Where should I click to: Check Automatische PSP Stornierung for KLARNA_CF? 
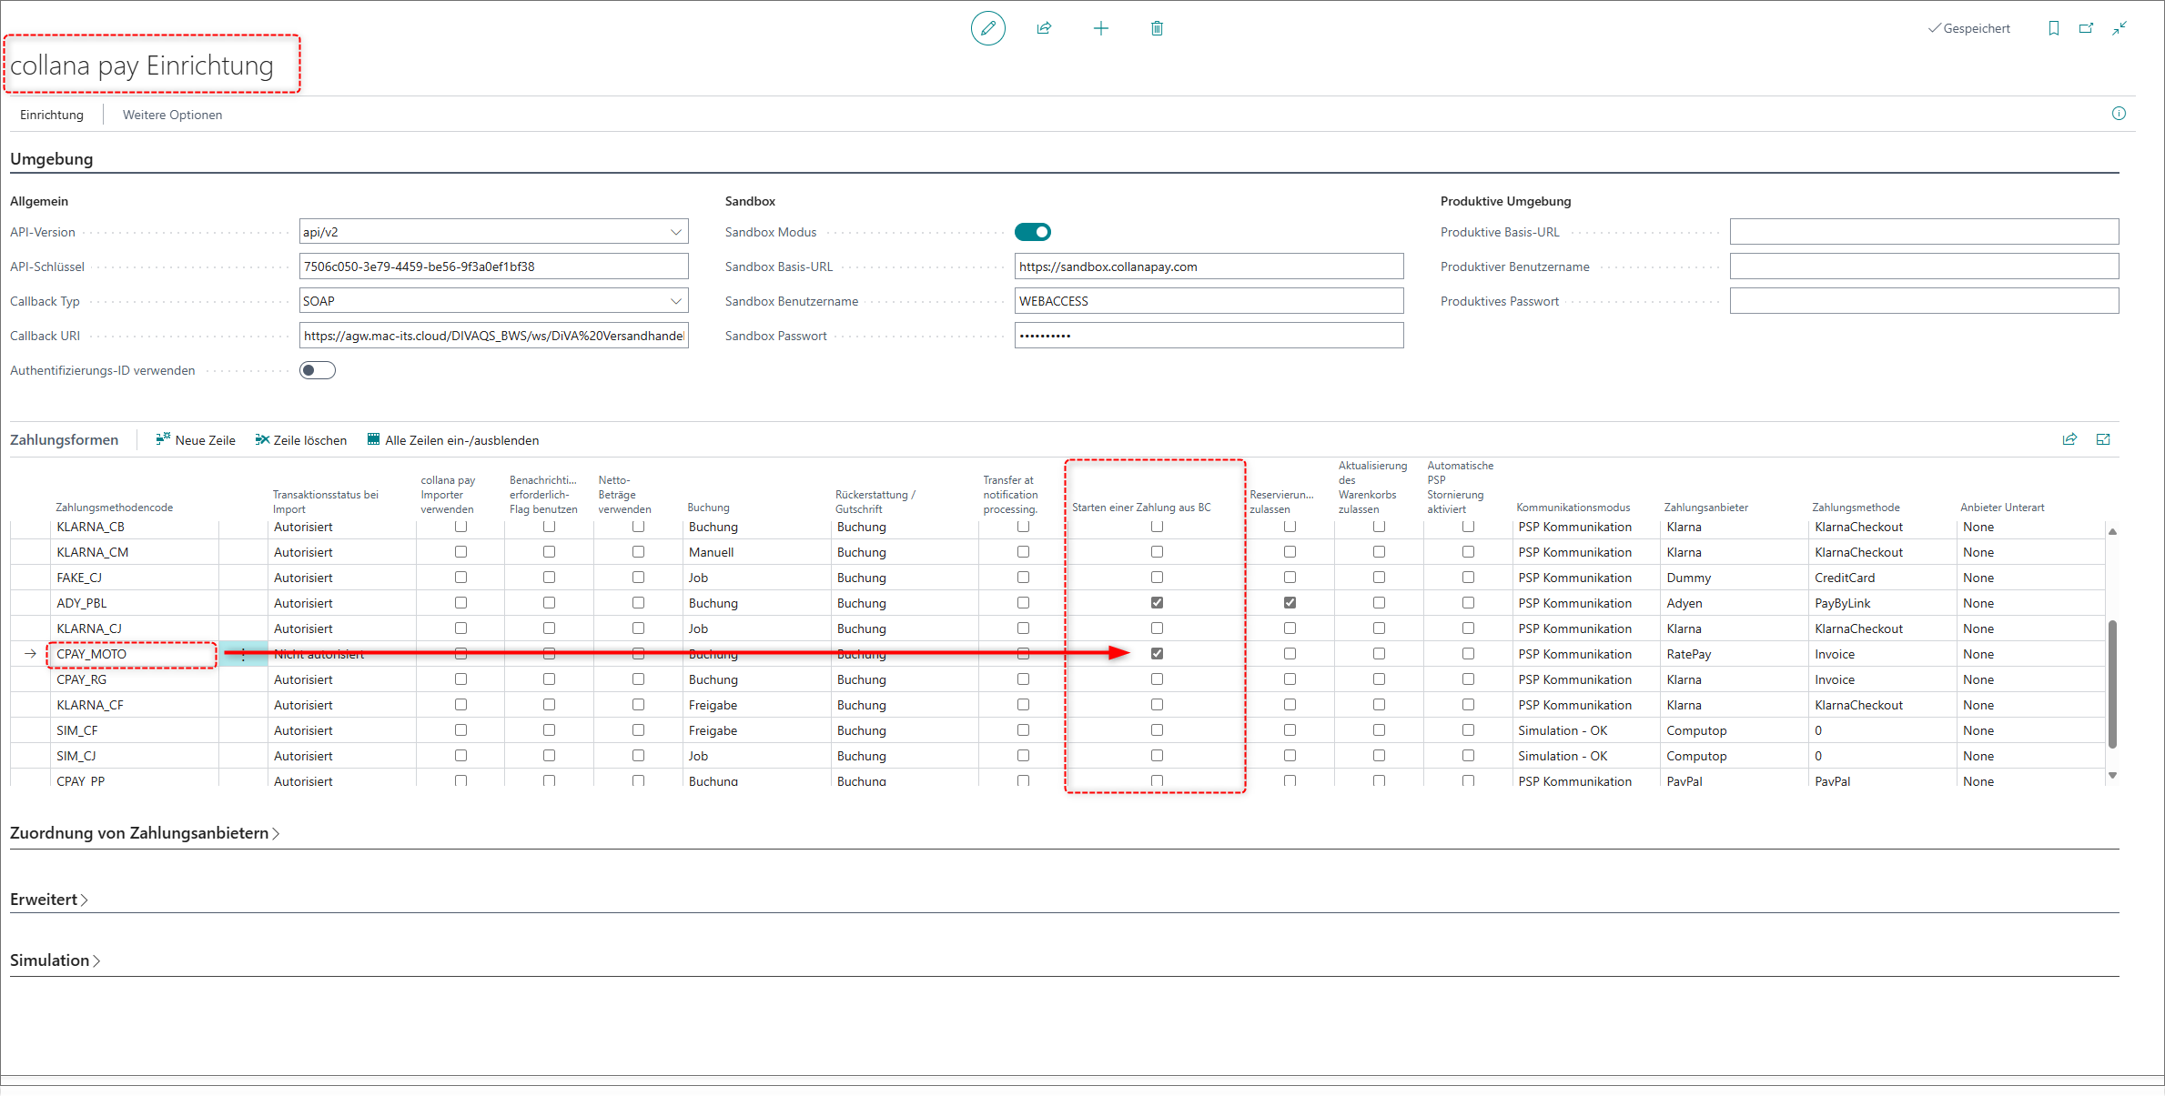point(1468,705)
